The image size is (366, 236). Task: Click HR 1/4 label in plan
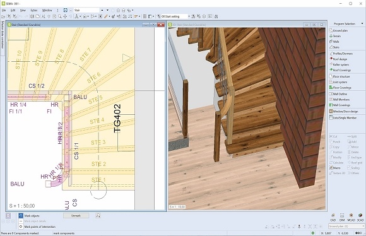pyautogui.click(x=18, y=105)
